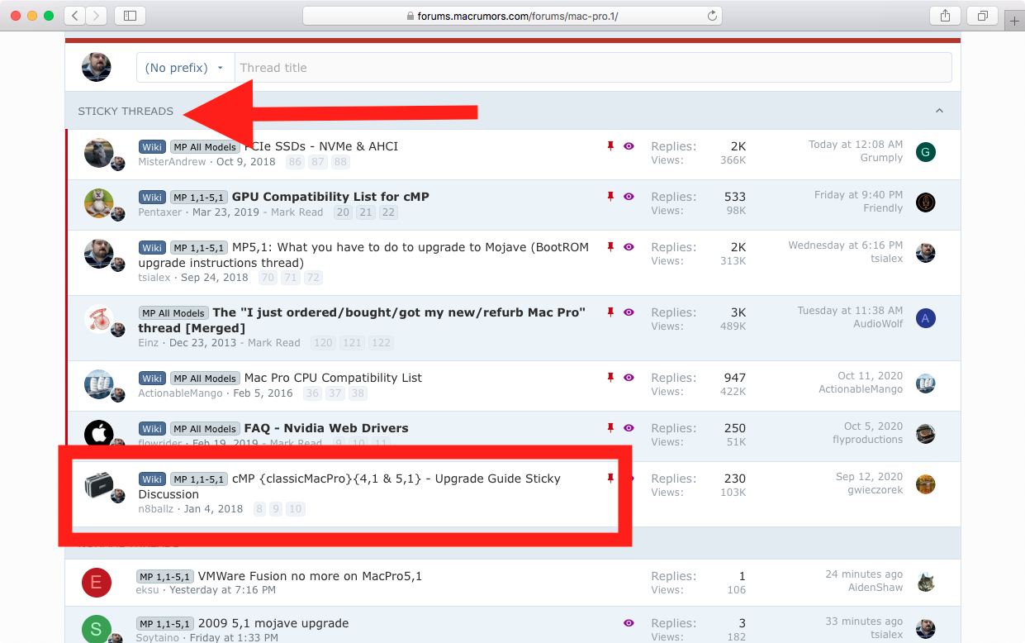Select the forums.macrumors.com address bar
The height and width of the screenshot is (643, 1025).
click(512, 16)
